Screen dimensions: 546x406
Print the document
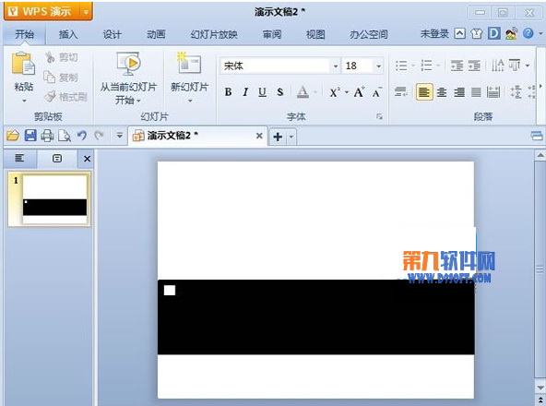[47, 136]
